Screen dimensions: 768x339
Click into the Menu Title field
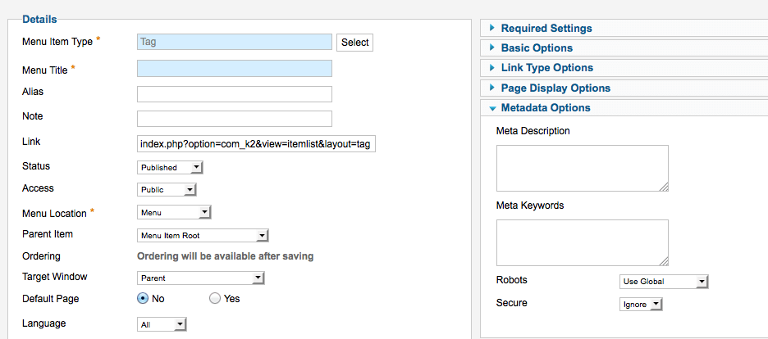[x=235, y=69]
